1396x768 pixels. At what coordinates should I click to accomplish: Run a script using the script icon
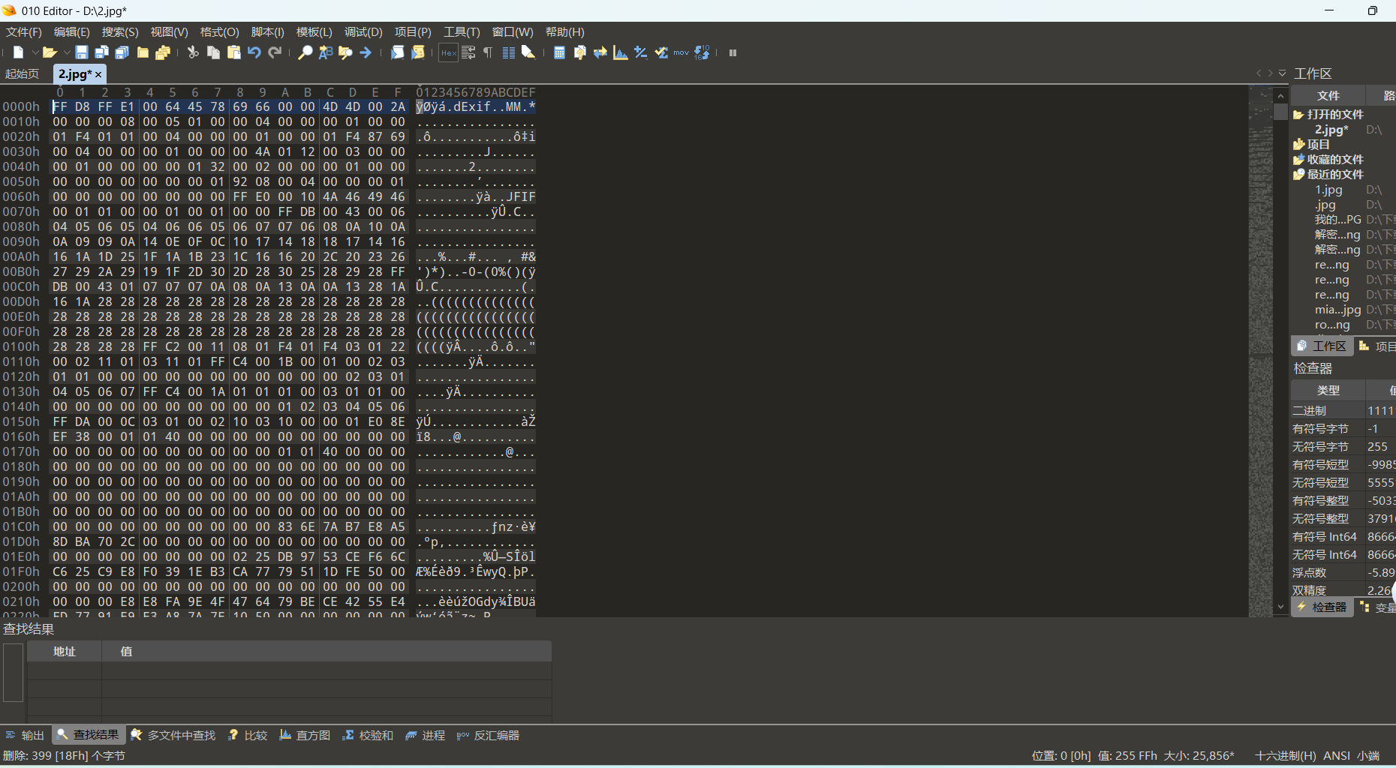pyautogui.click(x=398, y=52)
